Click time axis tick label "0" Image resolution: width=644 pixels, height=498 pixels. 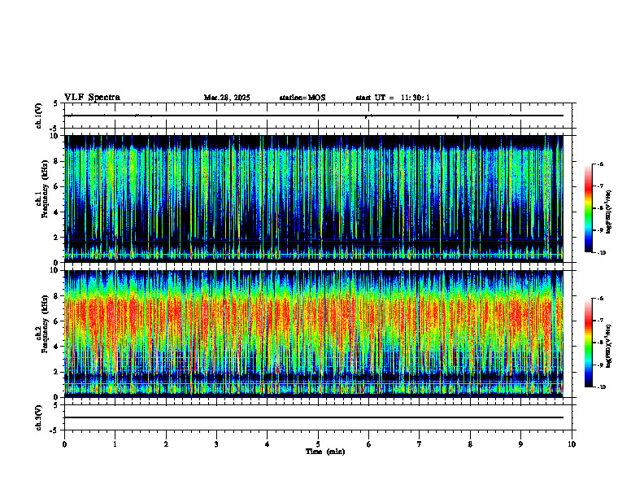coord(64,444)
